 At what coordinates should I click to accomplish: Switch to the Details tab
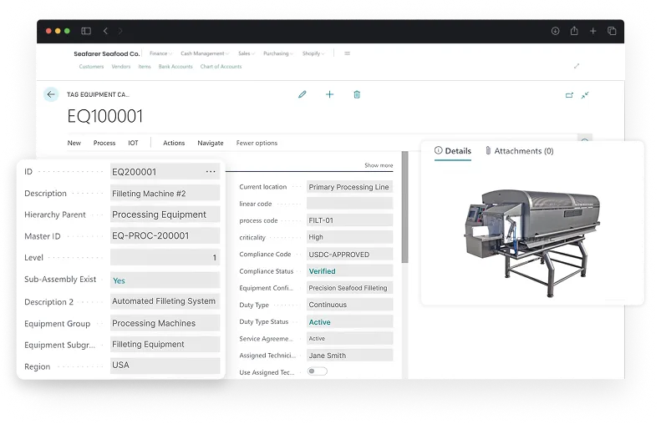pos(453,151)
